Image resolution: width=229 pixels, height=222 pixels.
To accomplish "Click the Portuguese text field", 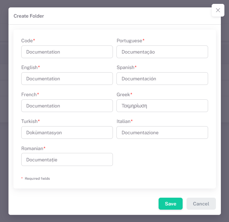I will tap(162, 52).
